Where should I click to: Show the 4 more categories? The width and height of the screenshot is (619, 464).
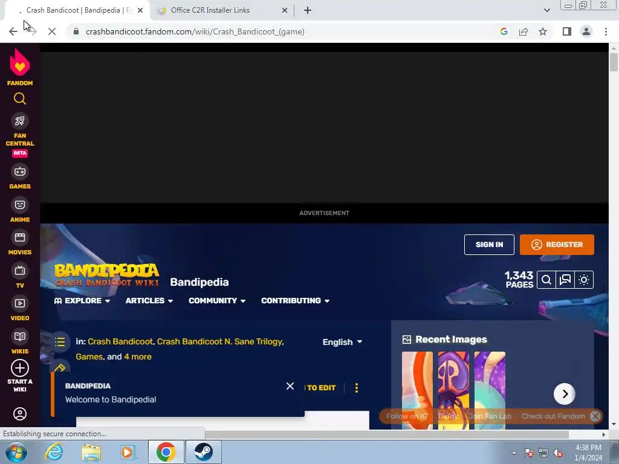tap(138, 356)
